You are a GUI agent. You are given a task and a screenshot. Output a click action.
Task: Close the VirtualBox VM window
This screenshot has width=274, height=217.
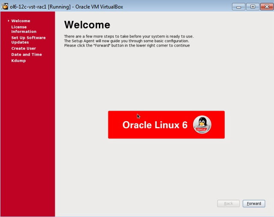267,7
